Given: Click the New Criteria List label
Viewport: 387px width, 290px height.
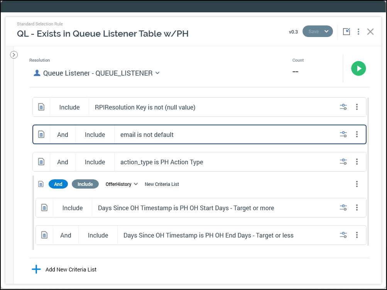Looking at the screenshot, I should pos(162,184).
